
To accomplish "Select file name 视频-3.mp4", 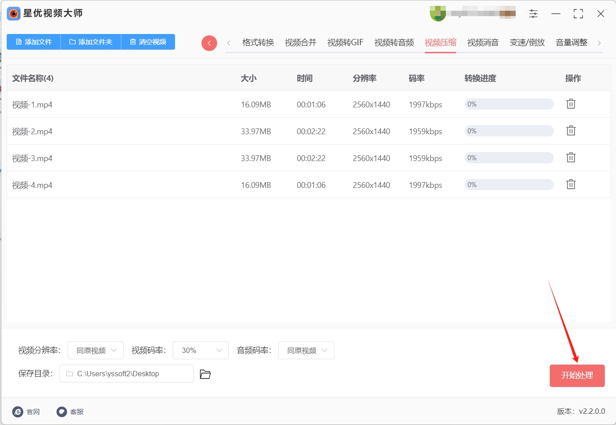I will [32, 158].
